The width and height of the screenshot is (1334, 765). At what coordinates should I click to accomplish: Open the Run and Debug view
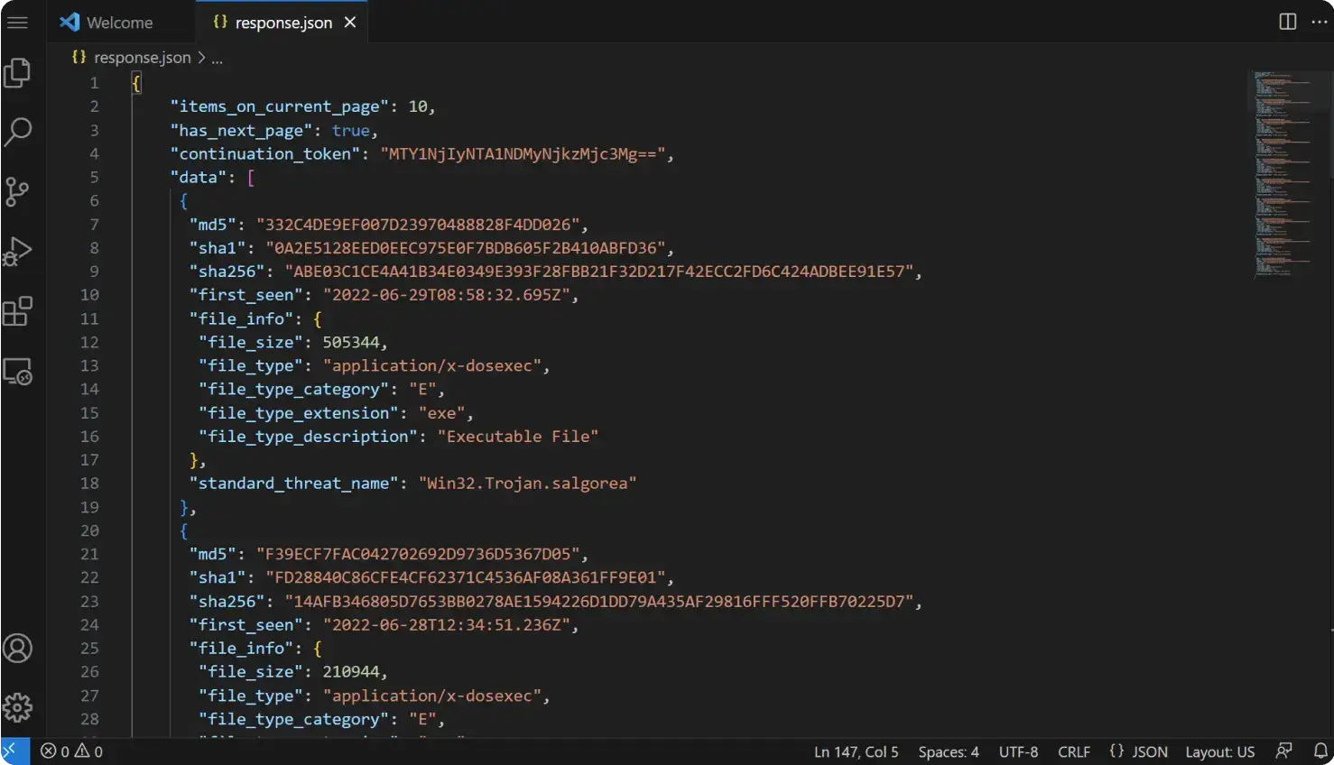pyautogui.click(x=17, y=252)
